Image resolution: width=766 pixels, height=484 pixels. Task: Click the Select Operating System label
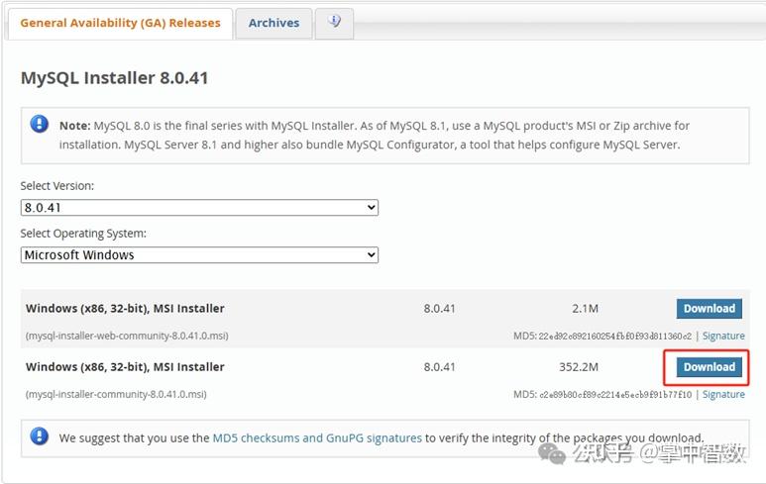(x=83, y=234)
